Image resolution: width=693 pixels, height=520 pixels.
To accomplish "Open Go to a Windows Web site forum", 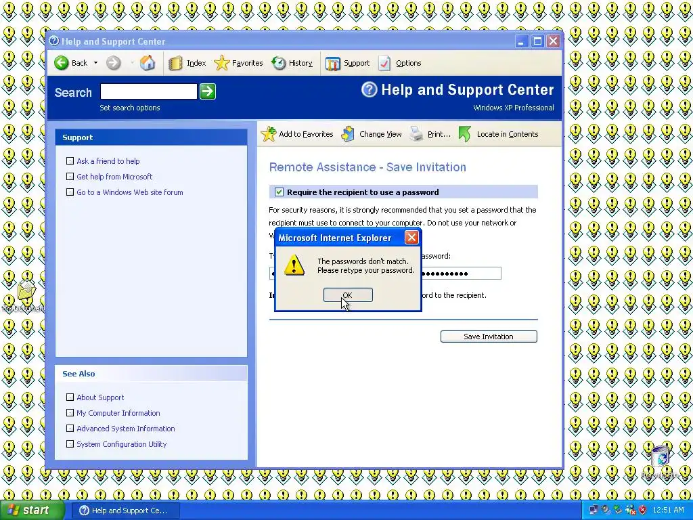I will (130, 192).
